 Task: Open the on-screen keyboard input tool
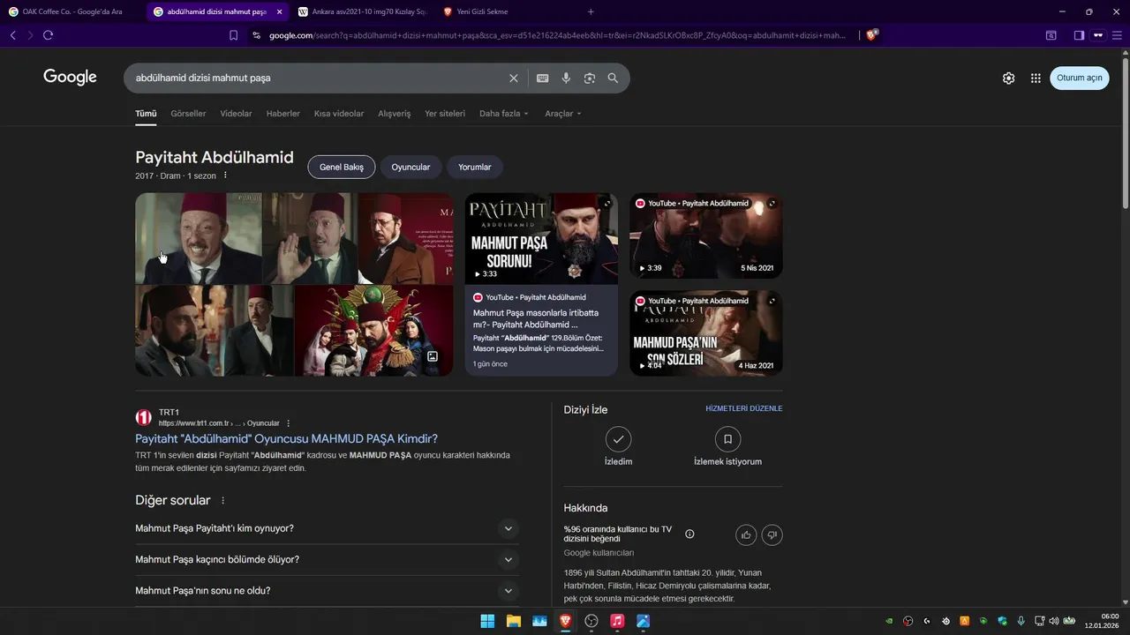coord(543,78)
